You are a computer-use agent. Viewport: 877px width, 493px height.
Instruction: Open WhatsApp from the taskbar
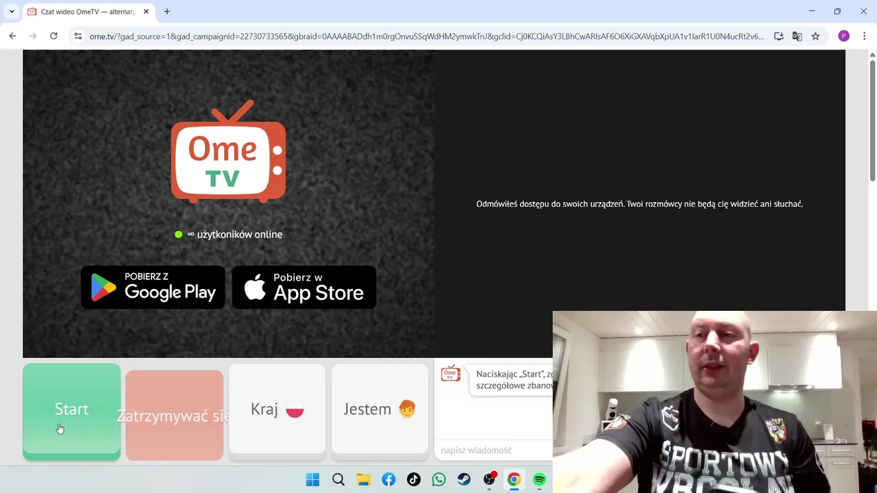[x=438, y=480]
